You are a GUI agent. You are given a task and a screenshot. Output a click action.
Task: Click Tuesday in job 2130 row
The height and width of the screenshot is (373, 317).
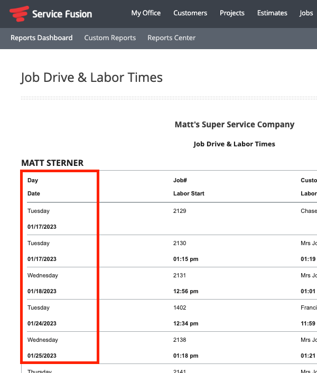[x=39, y=243]
